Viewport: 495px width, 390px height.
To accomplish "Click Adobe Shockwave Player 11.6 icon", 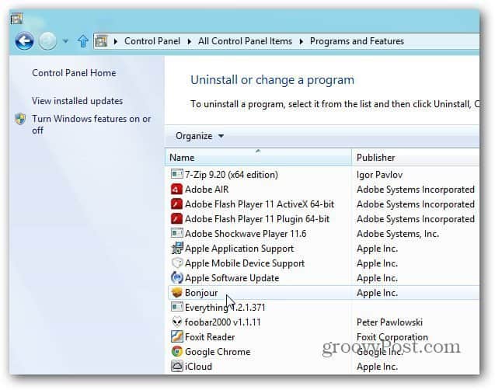I will point(177,233).
